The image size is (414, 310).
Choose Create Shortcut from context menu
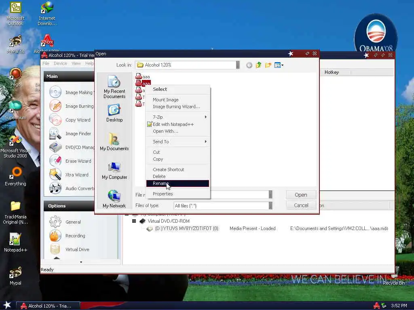[178, 170]
